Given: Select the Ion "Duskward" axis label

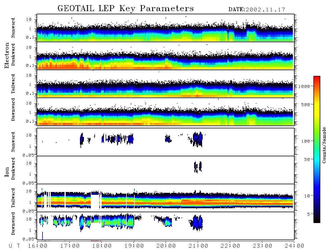Looking at the screenshot, I should (13, 169).
